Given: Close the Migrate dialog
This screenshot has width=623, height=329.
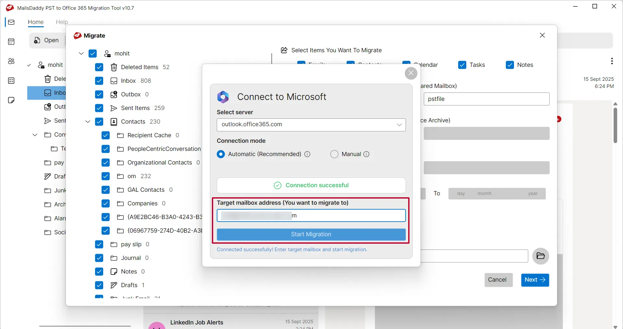Looking at the screenshot, I should point(542,35).
